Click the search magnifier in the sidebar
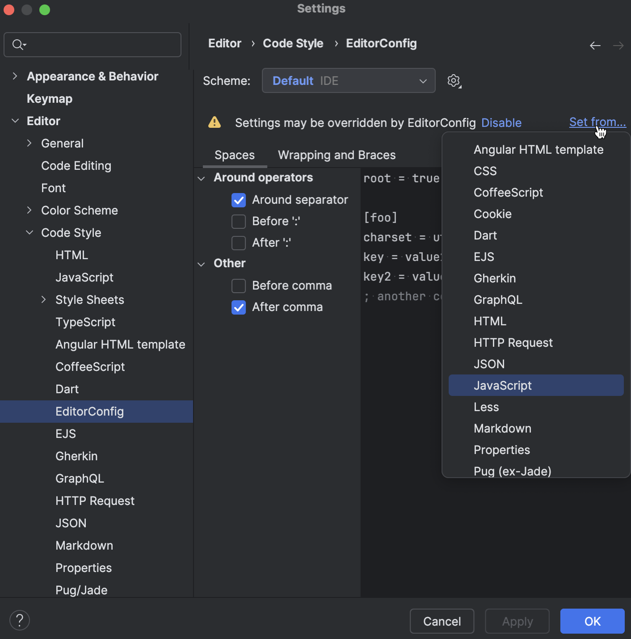The height and width of the screenshot is (639, 631). pyautogui.click(x=18, y=45)
